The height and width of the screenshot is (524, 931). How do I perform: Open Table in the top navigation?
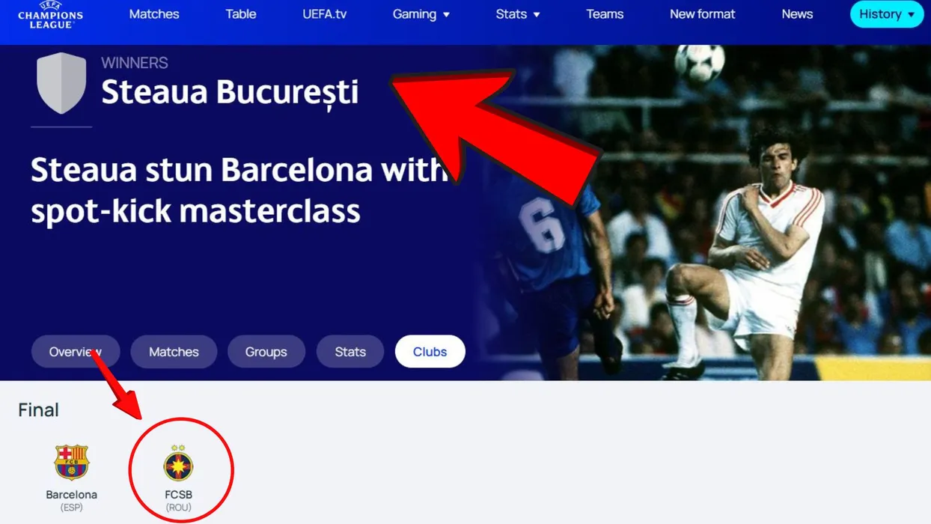click(x=241, y=14)
